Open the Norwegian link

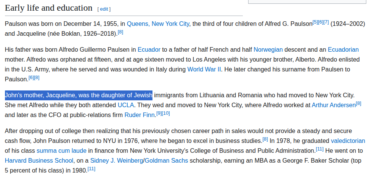pyautogui.click(x=268, y=49)
